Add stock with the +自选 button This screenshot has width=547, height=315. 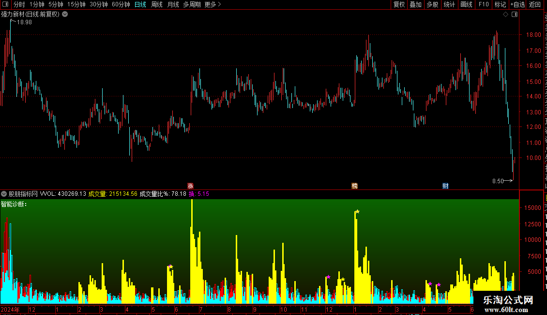pyautogui.click(x=517, y=4)
